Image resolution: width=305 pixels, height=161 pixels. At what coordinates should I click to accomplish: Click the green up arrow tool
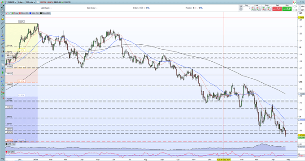[x=3, y=72]
